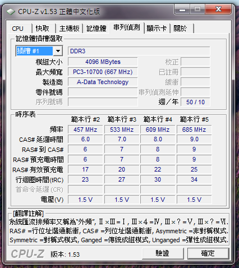The height and width of the screenshot is (268, 239).
Task: Click the 插槽 #1 combo box text
Action: [34, 51]
